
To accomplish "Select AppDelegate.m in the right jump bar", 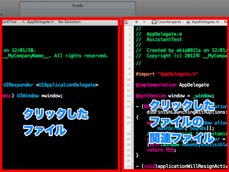I will pos(206,22).
